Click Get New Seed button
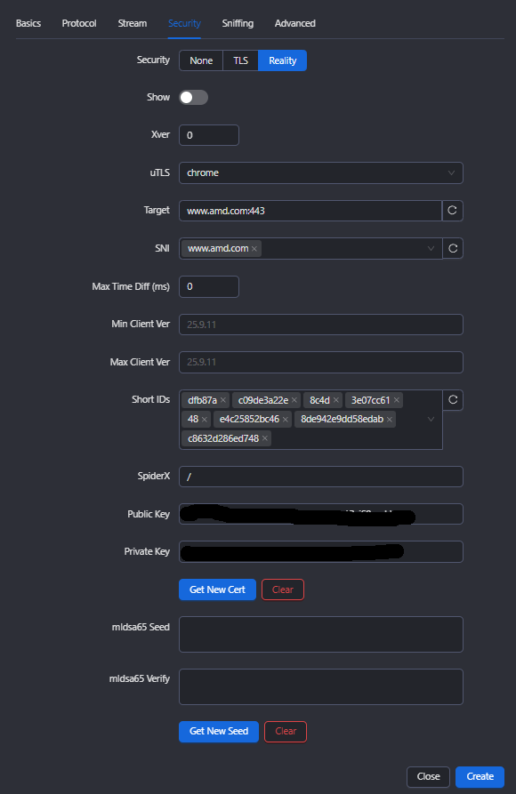516x794 pixels. coord(219,731)
